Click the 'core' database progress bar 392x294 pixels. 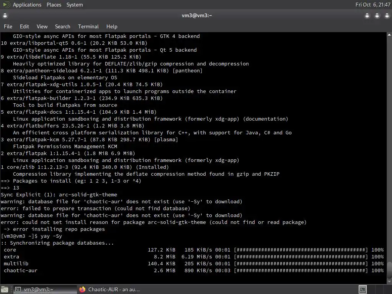coord(301,250)
